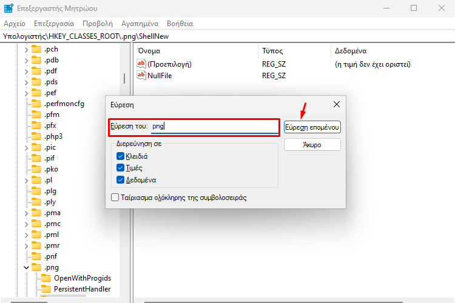Open the Προβολή menu
The height and width of the screenshot is (303, 455).
[x=98, y=24]
